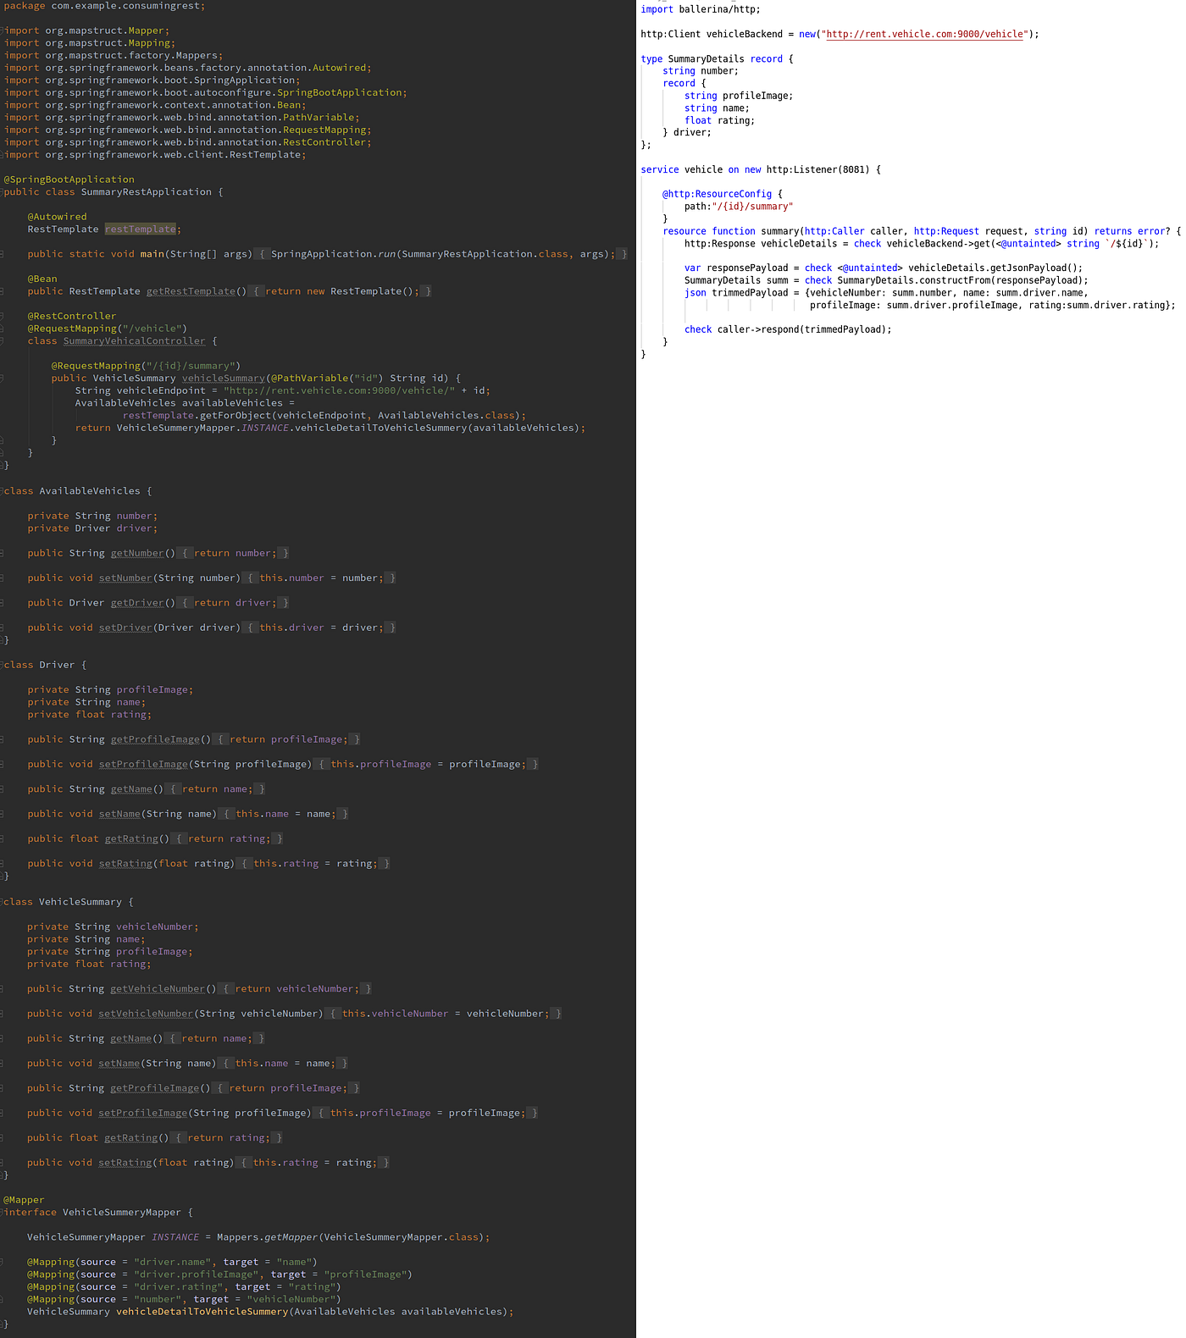The height and width of the screenshot is (1338, 1186).
Task: Click the SummaryVehicalController class name
Action: 134,341
